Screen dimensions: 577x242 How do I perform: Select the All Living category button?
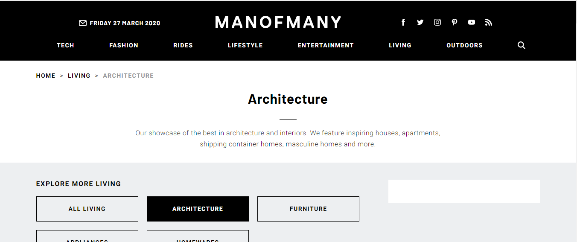[x=87, y=209]
